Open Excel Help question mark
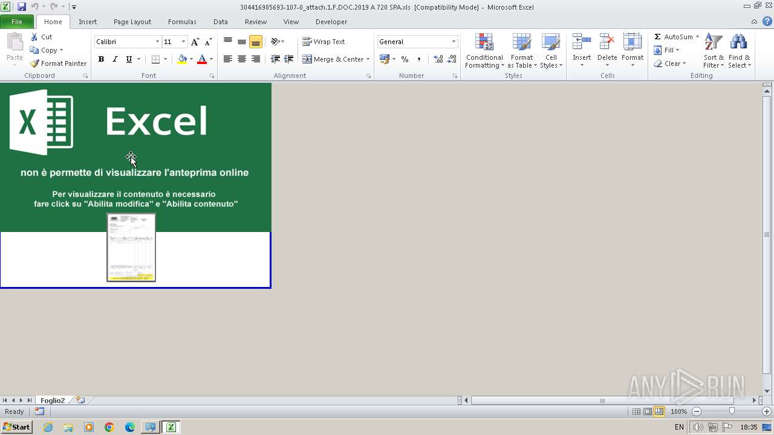The width and height of the screenshot is (774, 435). (767, 22)
